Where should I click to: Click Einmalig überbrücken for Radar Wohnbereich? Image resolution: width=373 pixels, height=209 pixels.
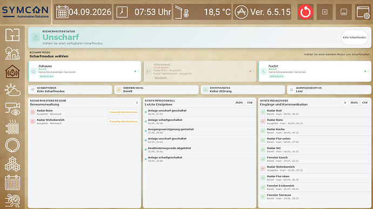point(123,122)
